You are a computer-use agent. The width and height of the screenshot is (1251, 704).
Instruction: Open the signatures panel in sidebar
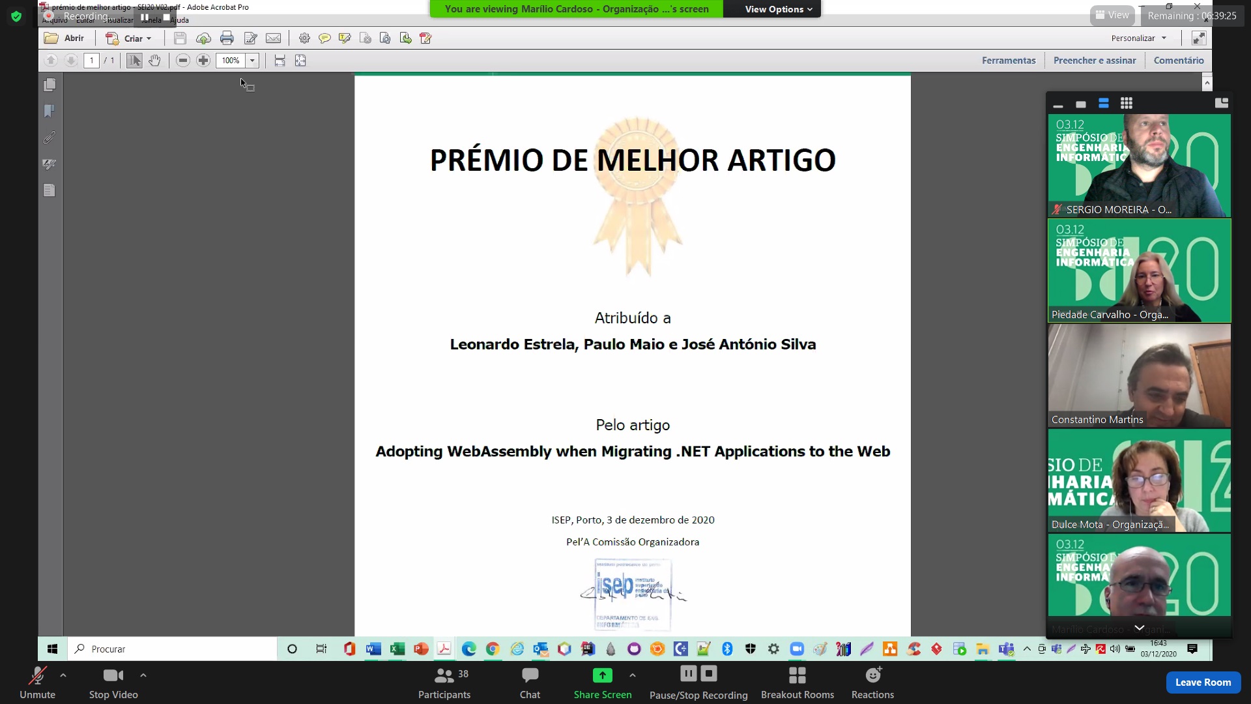click(x=50, y=164)
